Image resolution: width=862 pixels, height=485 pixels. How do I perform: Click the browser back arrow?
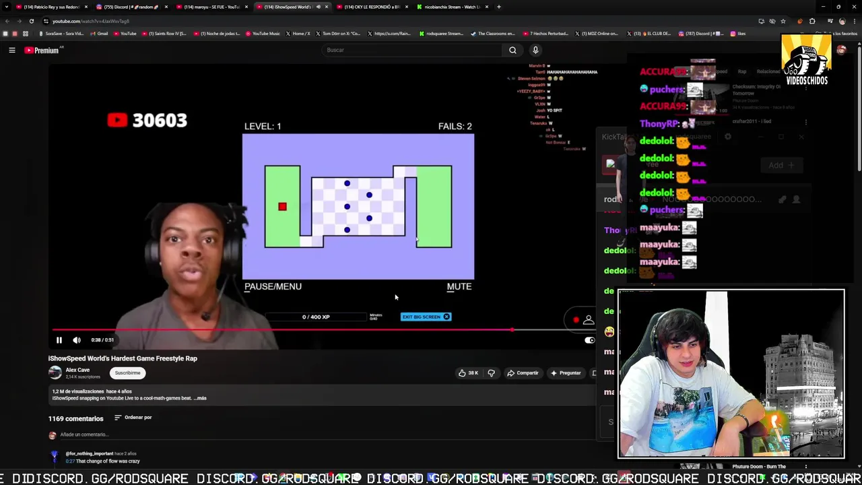7,21
